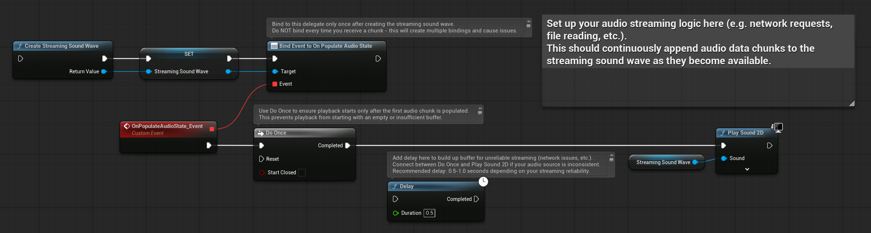Toggle pin on the Do Once comment bubble

pyautogui.click(x=480, y=108)
